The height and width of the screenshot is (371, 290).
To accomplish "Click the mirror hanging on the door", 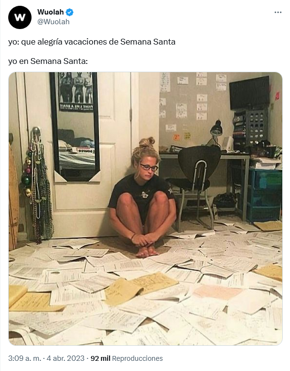I will (x=75, y=127).
